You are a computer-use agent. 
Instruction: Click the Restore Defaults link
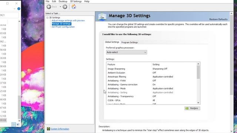pos(218,19)
